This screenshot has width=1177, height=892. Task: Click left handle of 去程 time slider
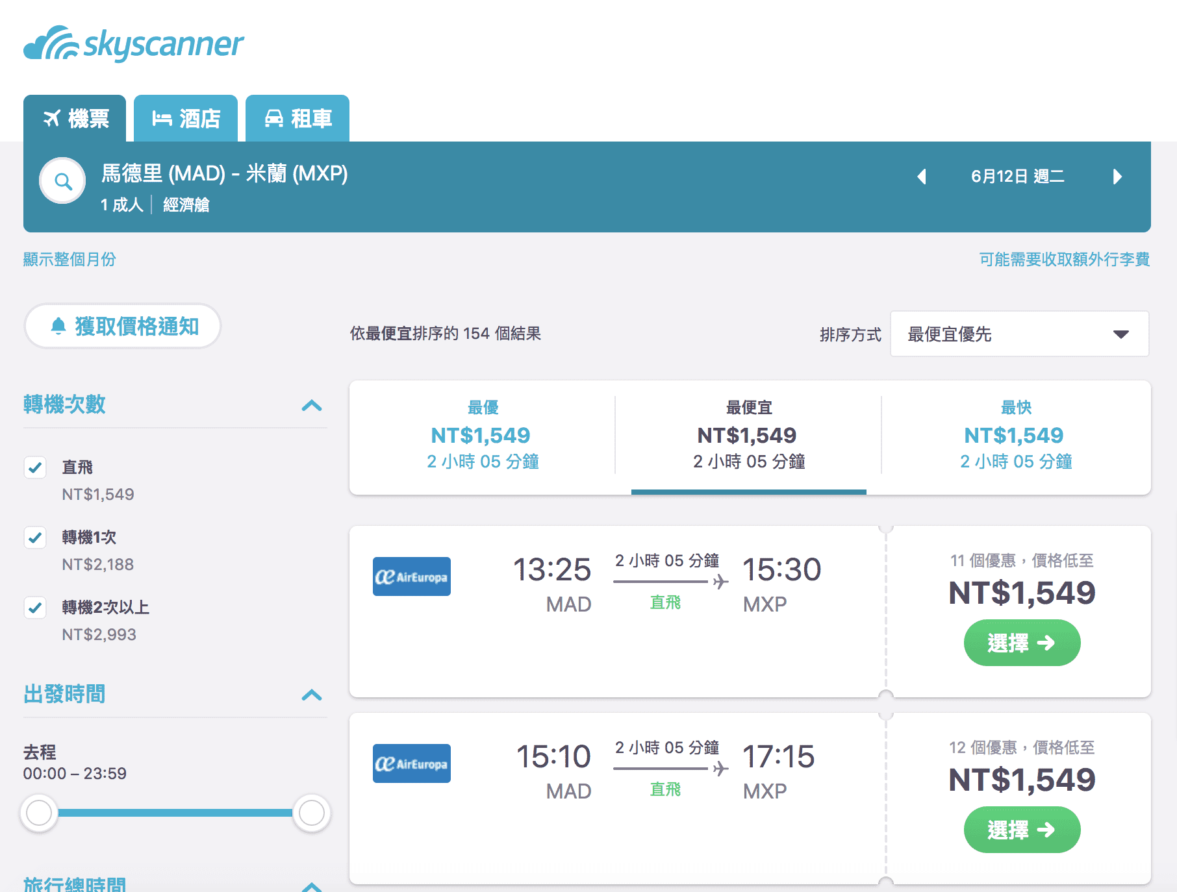[x=39, y=813]
